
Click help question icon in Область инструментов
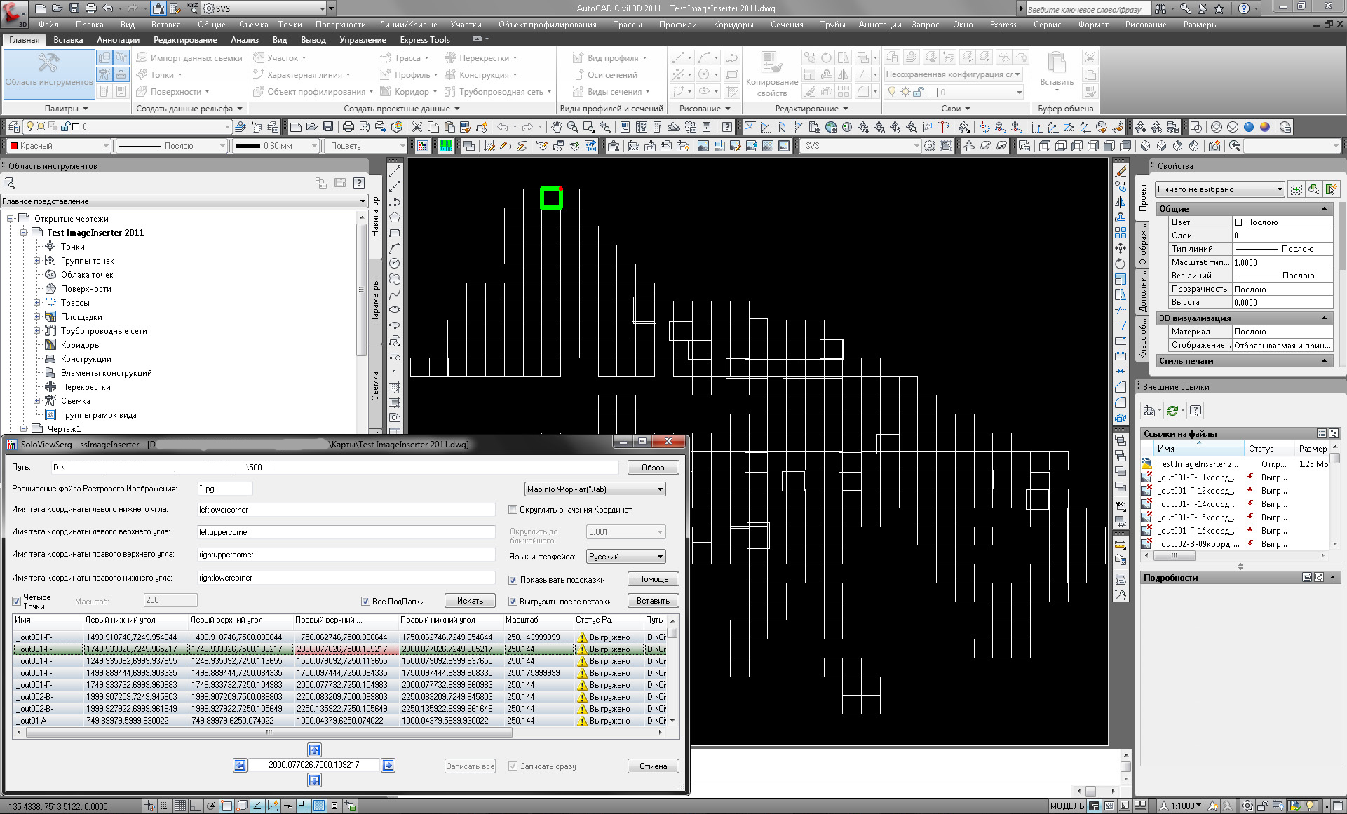coord(359,183)
